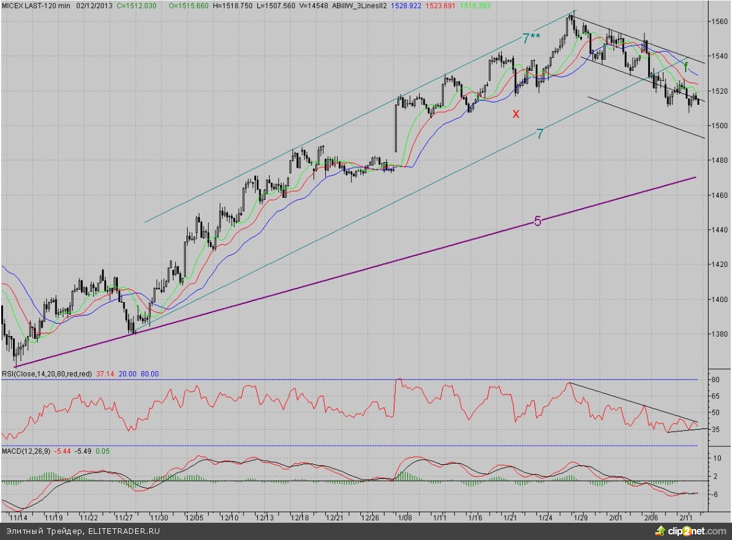Open the ELITETRADER.RU watermark link
This screenshot has width=732, height=540.
point(122,531)
